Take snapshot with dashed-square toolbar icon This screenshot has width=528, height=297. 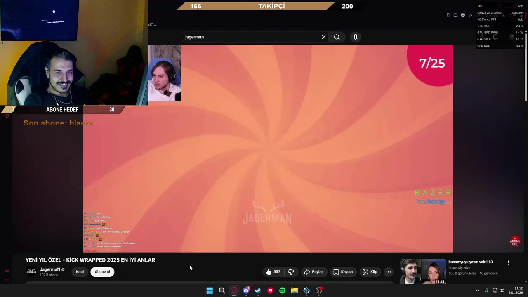tap(455, 15)
